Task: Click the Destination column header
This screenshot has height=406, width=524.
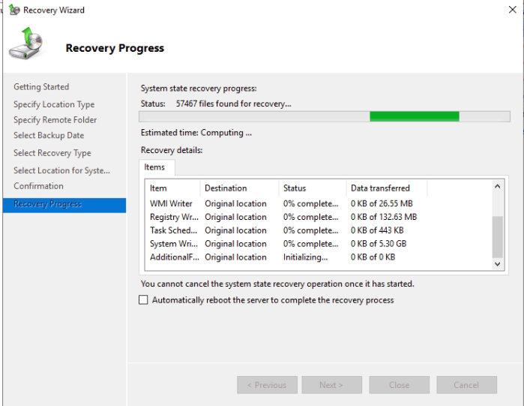Action: click(x=226, y=188)
